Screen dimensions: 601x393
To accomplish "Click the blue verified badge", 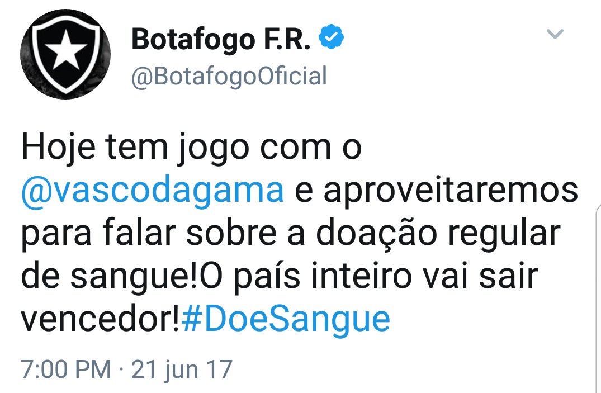I will tap(331, 36).
